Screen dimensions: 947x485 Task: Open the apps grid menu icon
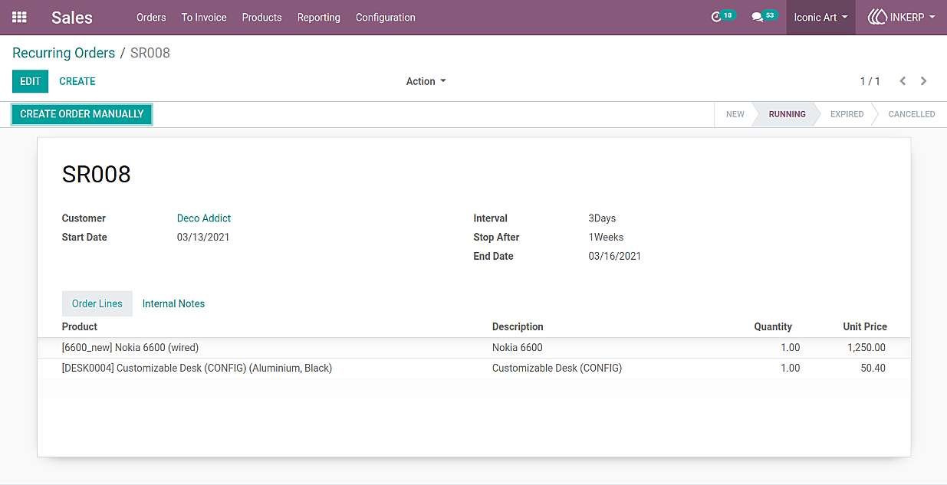click(19, 17)
